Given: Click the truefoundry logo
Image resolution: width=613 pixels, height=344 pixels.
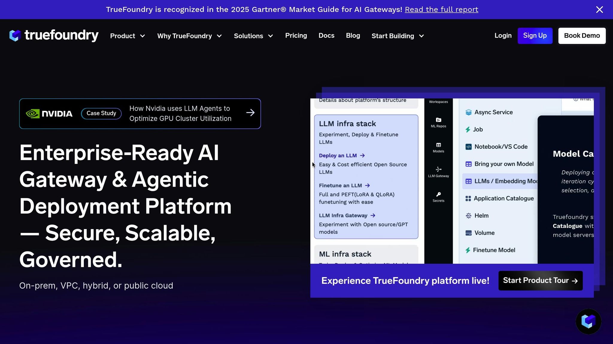Looking at the screenshot, I should [x=54, y=36].
